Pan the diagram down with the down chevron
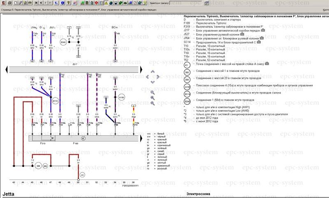The image size is (329, 198). [x=153, y=82]
